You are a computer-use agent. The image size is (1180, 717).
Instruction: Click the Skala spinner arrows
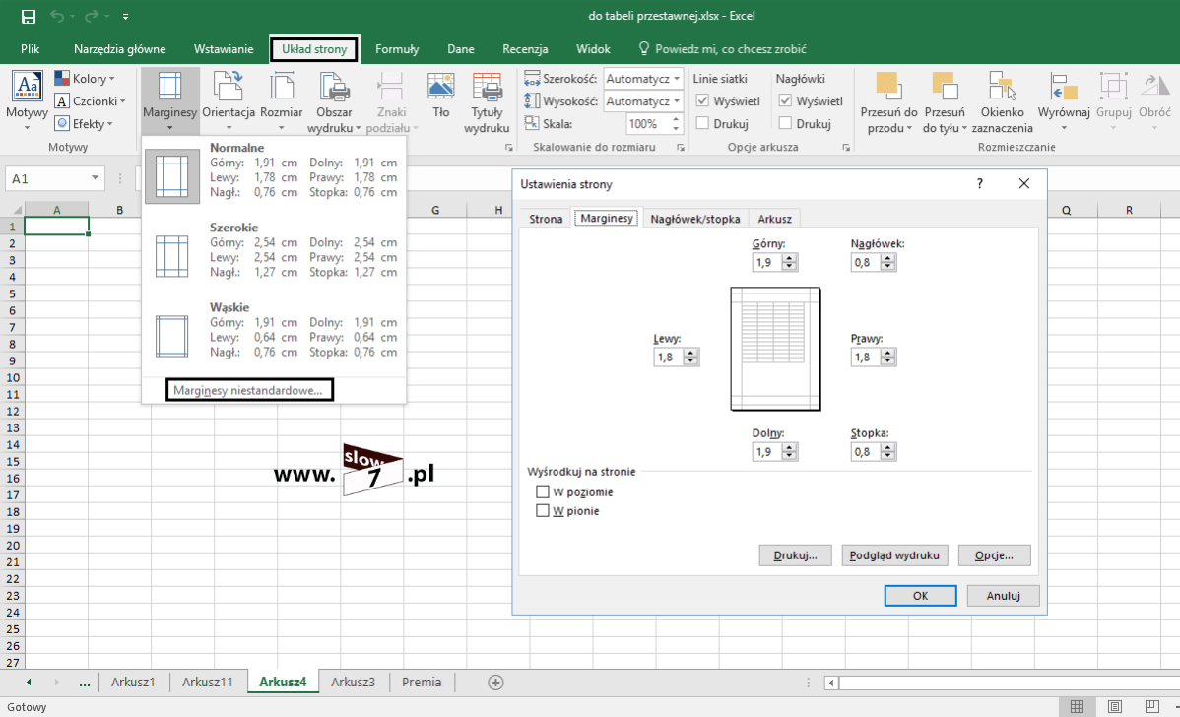coord(675,123)
